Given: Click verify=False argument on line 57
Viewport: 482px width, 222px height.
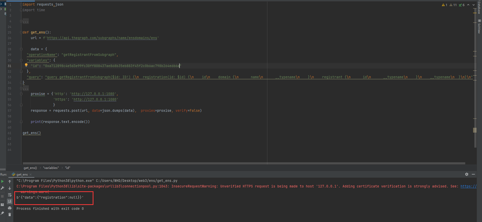Looking at the screenshot, I should click(x=188, y=111).
